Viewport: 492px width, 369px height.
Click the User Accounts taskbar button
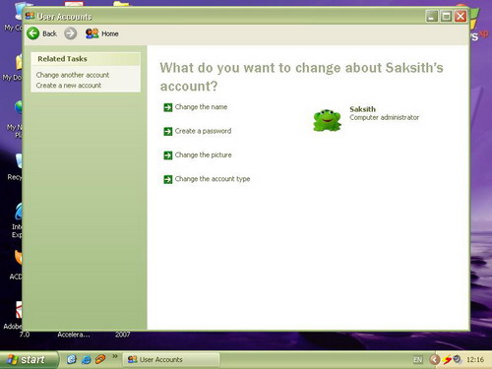click(171, 359)
